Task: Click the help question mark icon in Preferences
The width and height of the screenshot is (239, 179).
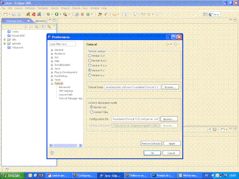Action: tap(52, 153)
